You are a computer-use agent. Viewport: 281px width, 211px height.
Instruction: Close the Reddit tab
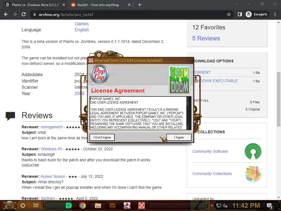pyautogui.click(x=129, y=5)
